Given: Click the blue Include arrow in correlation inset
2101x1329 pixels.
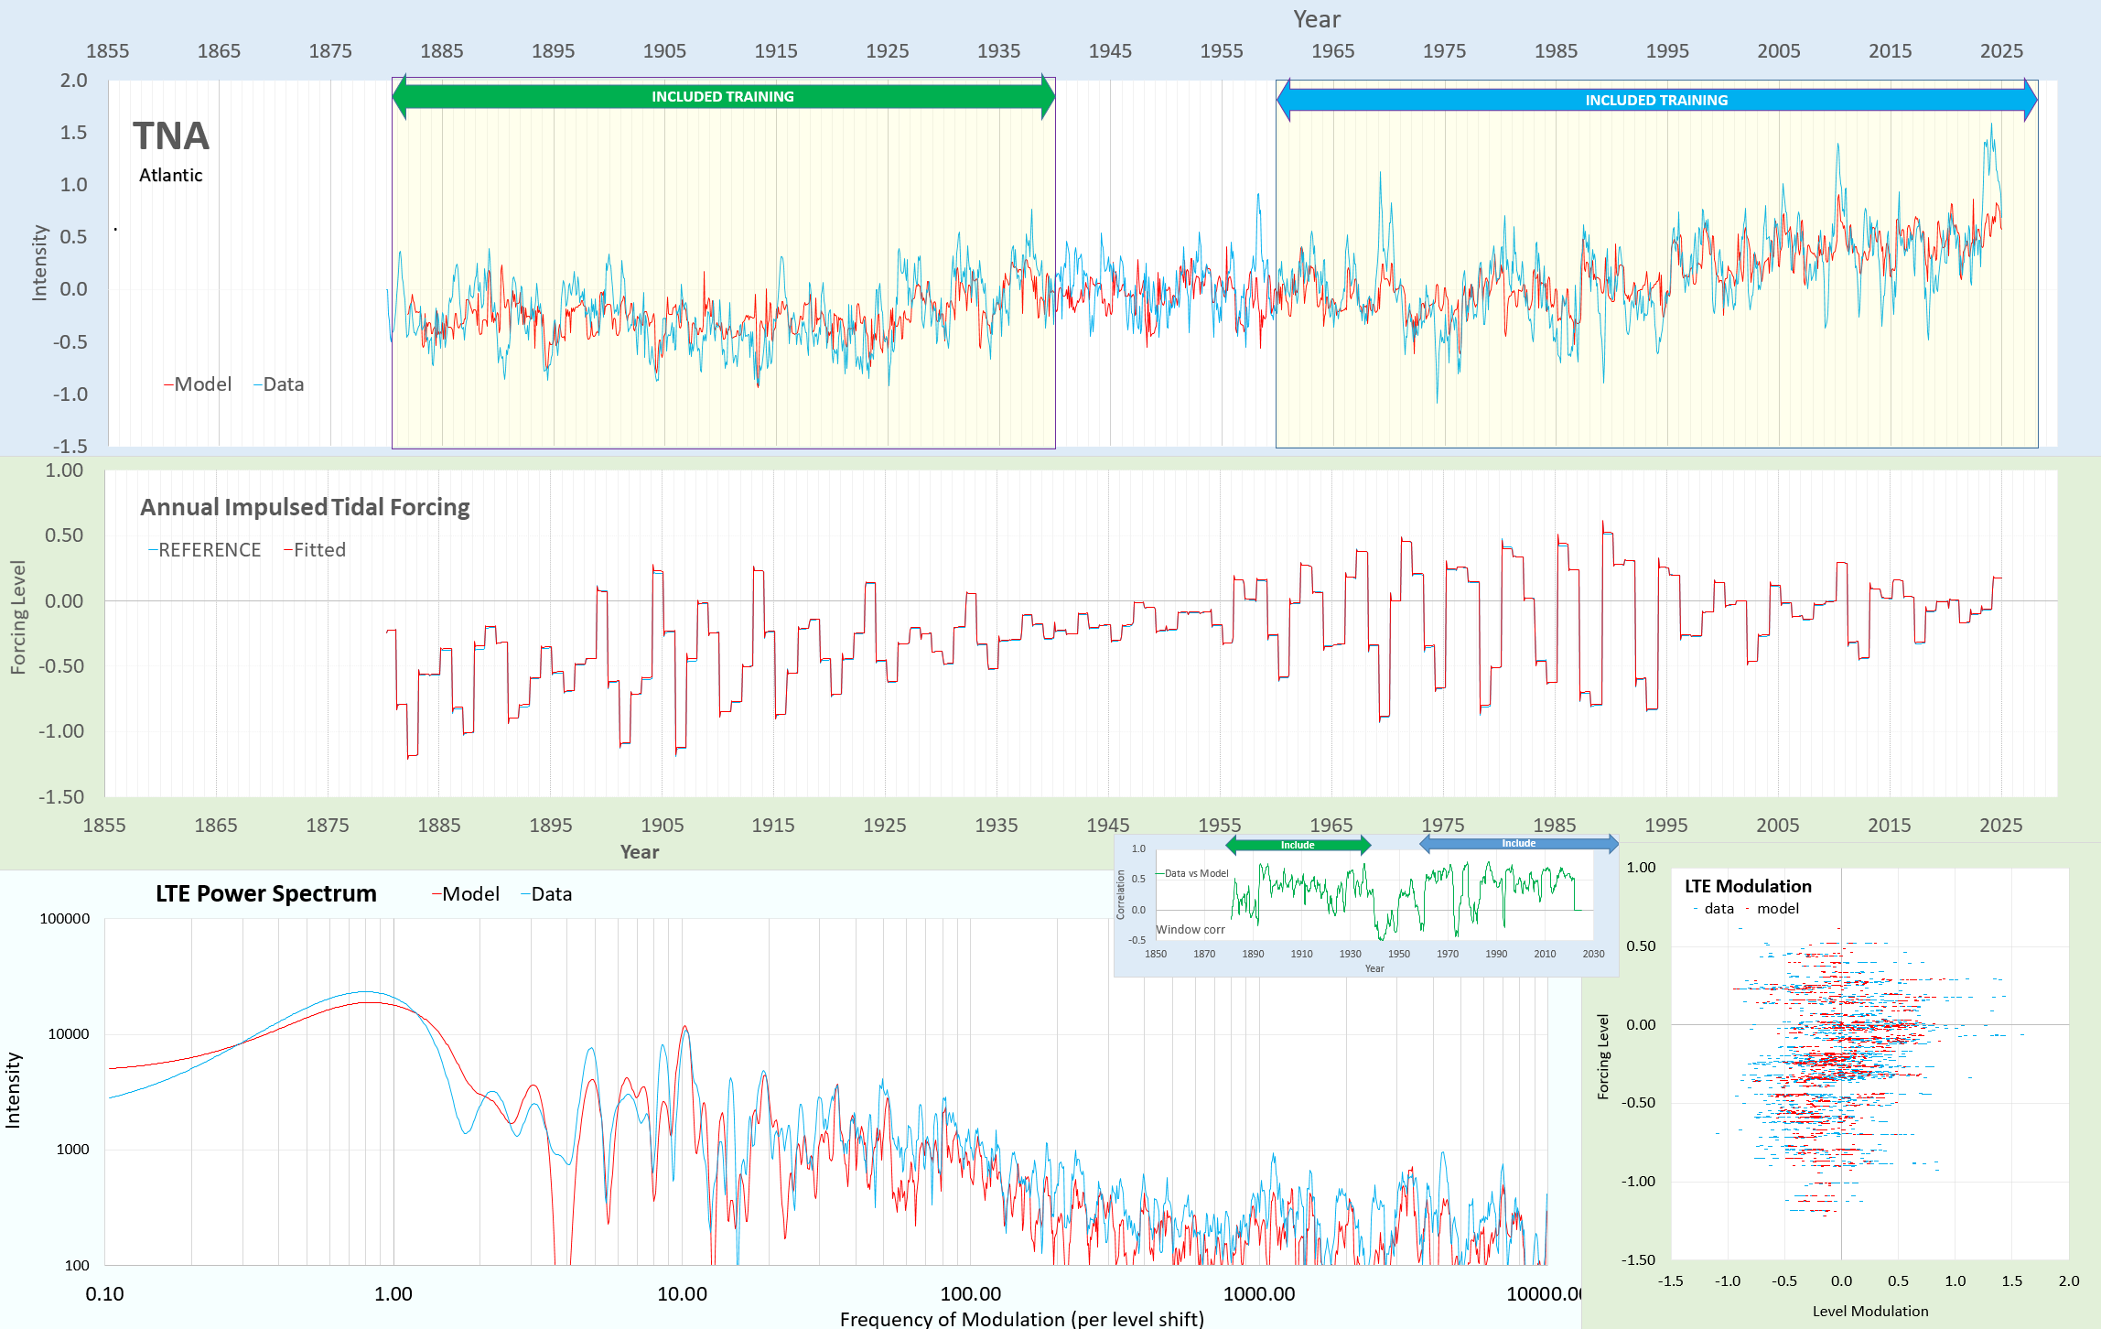Looking at the screenshot, I should tap(1518, 844).
